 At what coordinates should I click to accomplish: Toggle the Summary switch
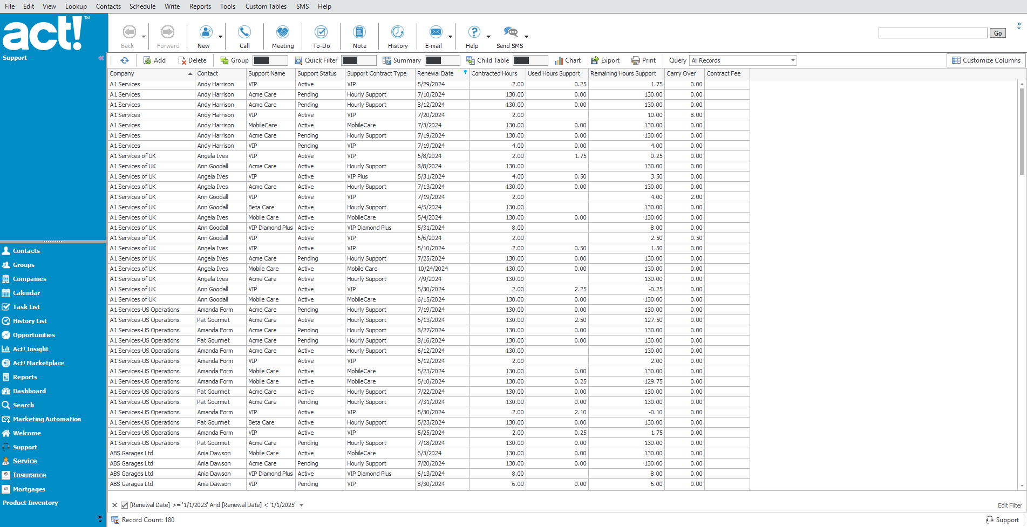pos(443,60)
